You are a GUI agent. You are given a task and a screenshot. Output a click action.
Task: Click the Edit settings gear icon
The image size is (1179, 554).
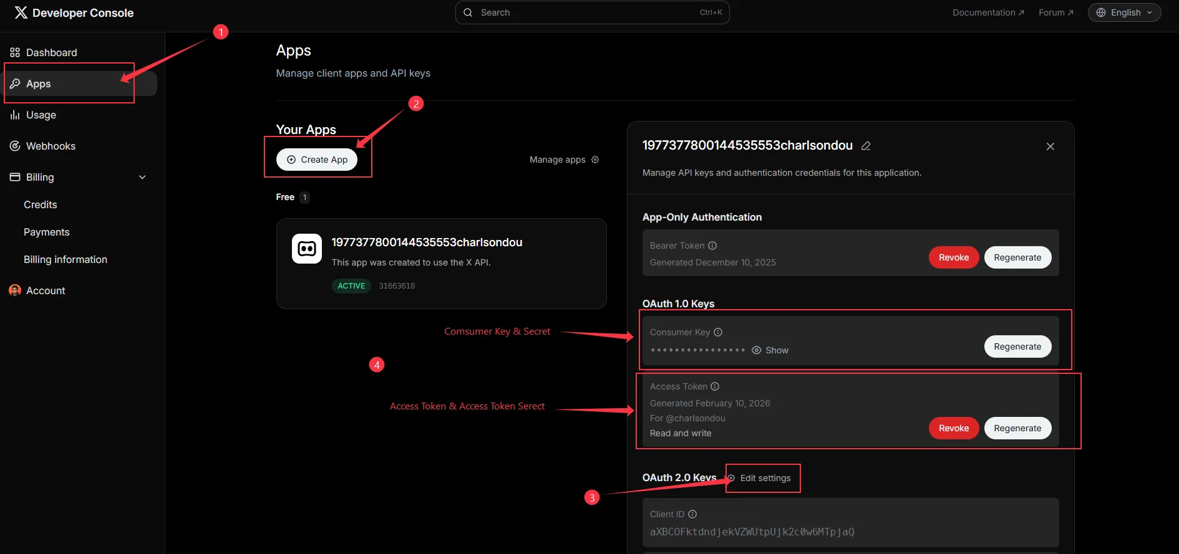tap(732, 478)
